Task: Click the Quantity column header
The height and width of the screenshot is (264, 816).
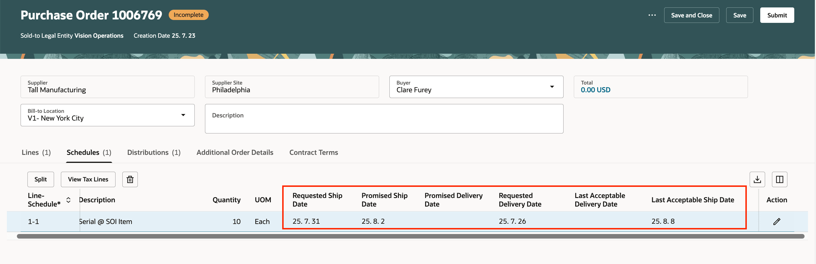Action: point(226,200)
